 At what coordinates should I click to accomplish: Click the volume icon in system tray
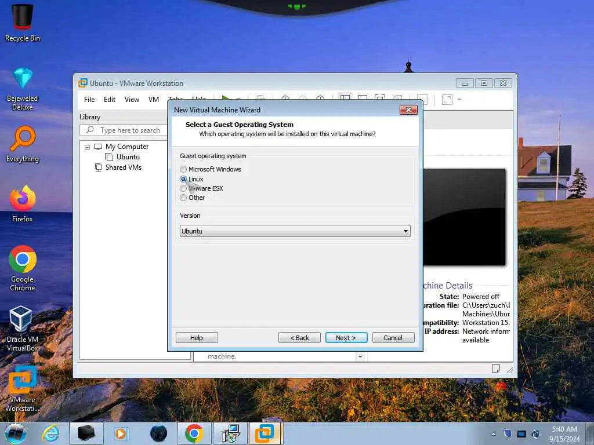535,433
